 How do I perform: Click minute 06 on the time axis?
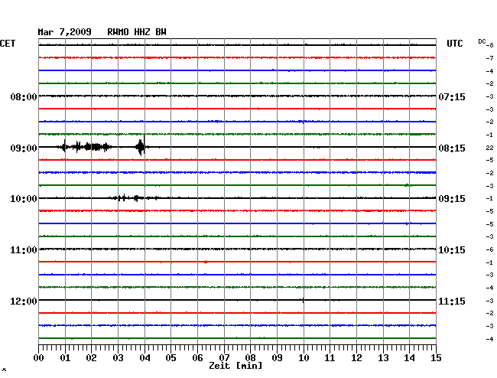click(197, 358)
